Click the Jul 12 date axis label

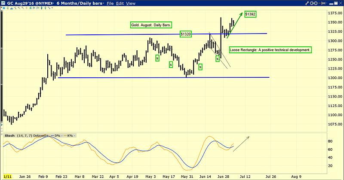[245, 177]
